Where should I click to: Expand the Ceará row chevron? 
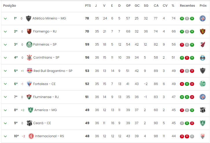pyautogui.click(x=5, y=123)
